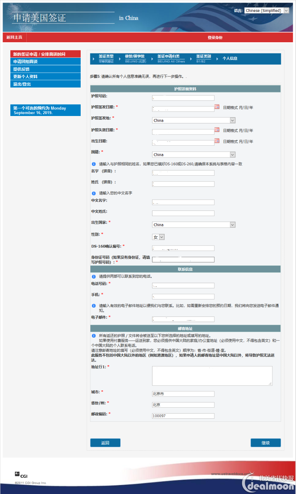Click the 邮寄地址 section header
296x494 pixels.
point(185,328)
